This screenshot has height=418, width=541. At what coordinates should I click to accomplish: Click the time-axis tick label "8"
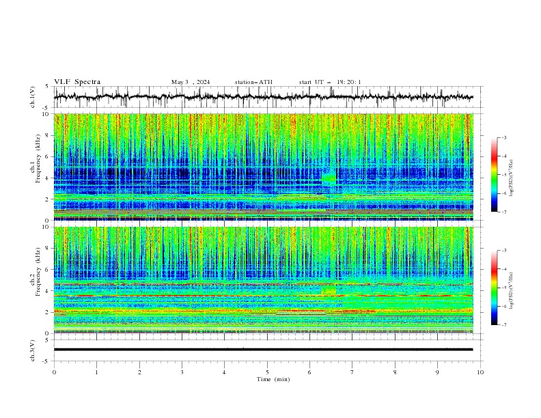[395, 372]
